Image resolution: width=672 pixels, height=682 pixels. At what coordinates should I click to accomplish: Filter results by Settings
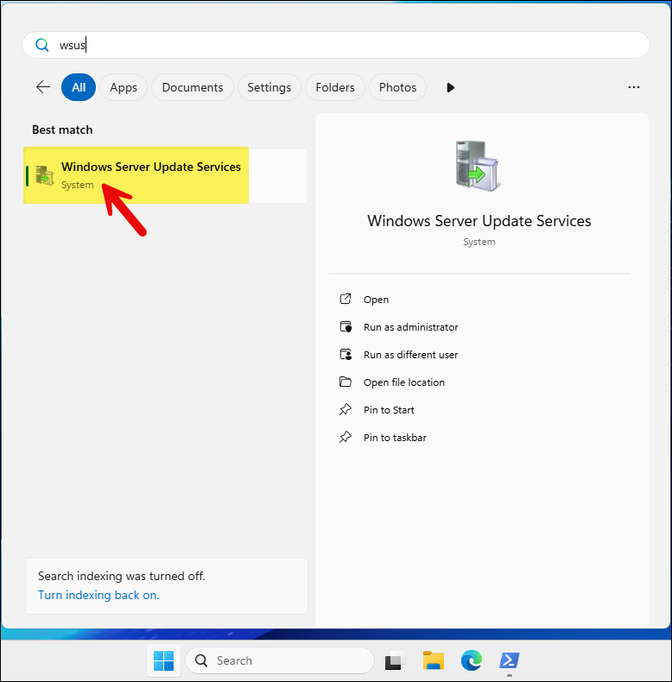pyautogui.click(x=269, y=87)
